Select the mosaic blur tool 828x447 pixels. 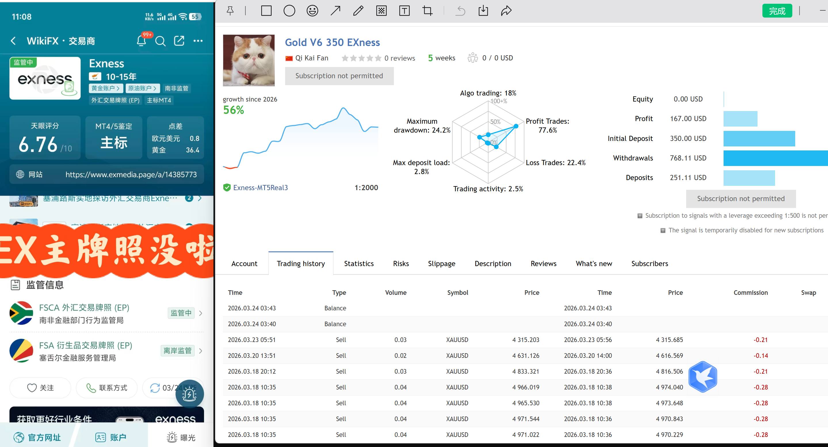pyautogui.click(x=381, y=11)
